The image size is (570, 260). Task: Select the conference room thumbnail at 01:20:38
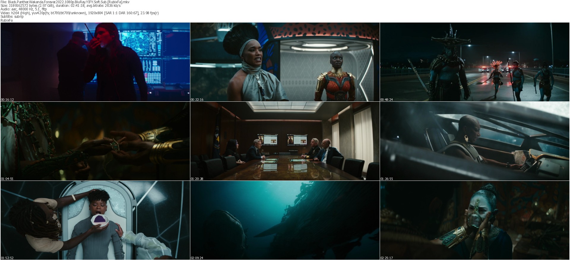[285, 141]
